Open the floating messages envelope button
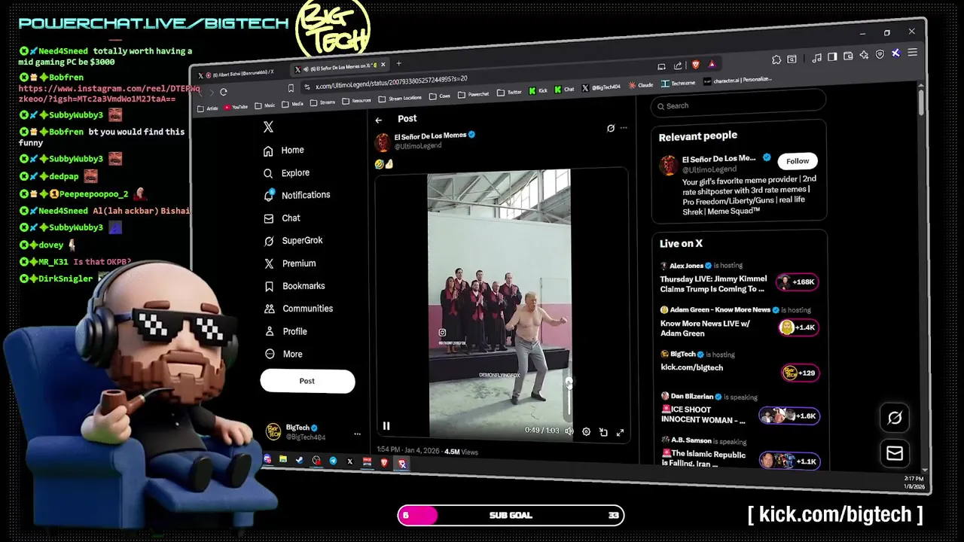The image size is (964, 542). tap(895, 453)
